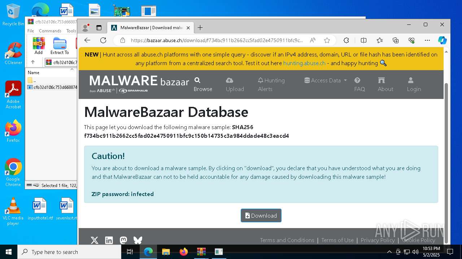Click Extract To in WinRAR
Viewport: 462px width, 259px height.
[60, 46]
